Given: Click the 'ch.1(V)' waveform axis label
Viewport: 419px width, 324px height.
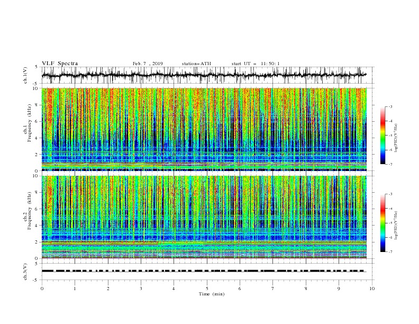Looking at the screenshot, I should (x=25, y=75).
